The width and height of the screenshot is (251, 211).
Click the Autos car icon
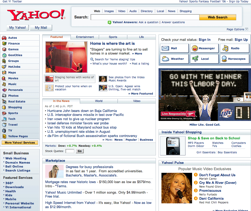tap(4, 38)
